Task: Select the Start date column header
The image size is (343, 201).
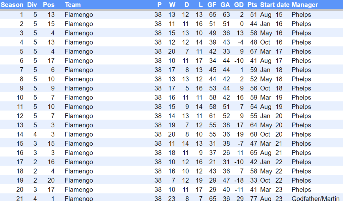Action: [275, 5]
